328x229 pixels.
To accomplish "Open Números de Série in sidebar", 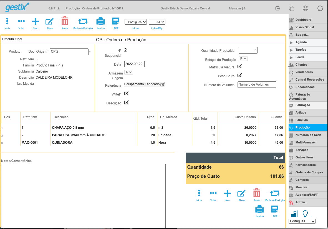I will click(308, 135).
